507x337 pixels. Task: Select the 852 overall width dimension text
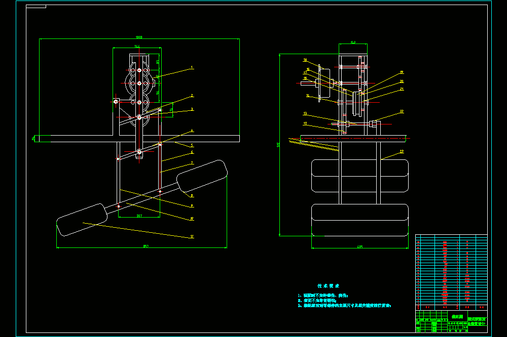[x=146, y=246]
